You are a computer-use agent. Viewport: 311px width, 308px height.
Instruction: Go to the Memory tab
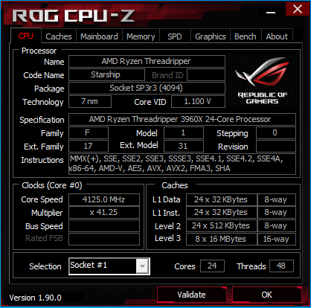pos(141,36)
